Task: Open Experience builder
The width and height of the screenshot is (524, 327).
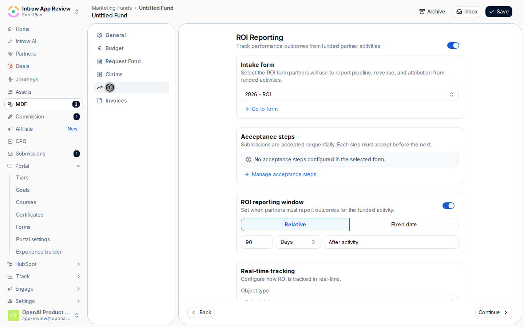Action: click(39, 252)
